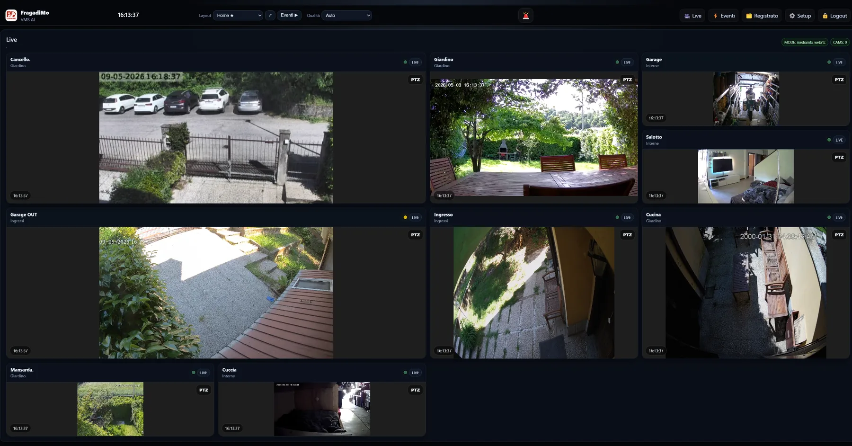Open the Cucina camera feed
The image size is (852, 446).
pos(746,293)
